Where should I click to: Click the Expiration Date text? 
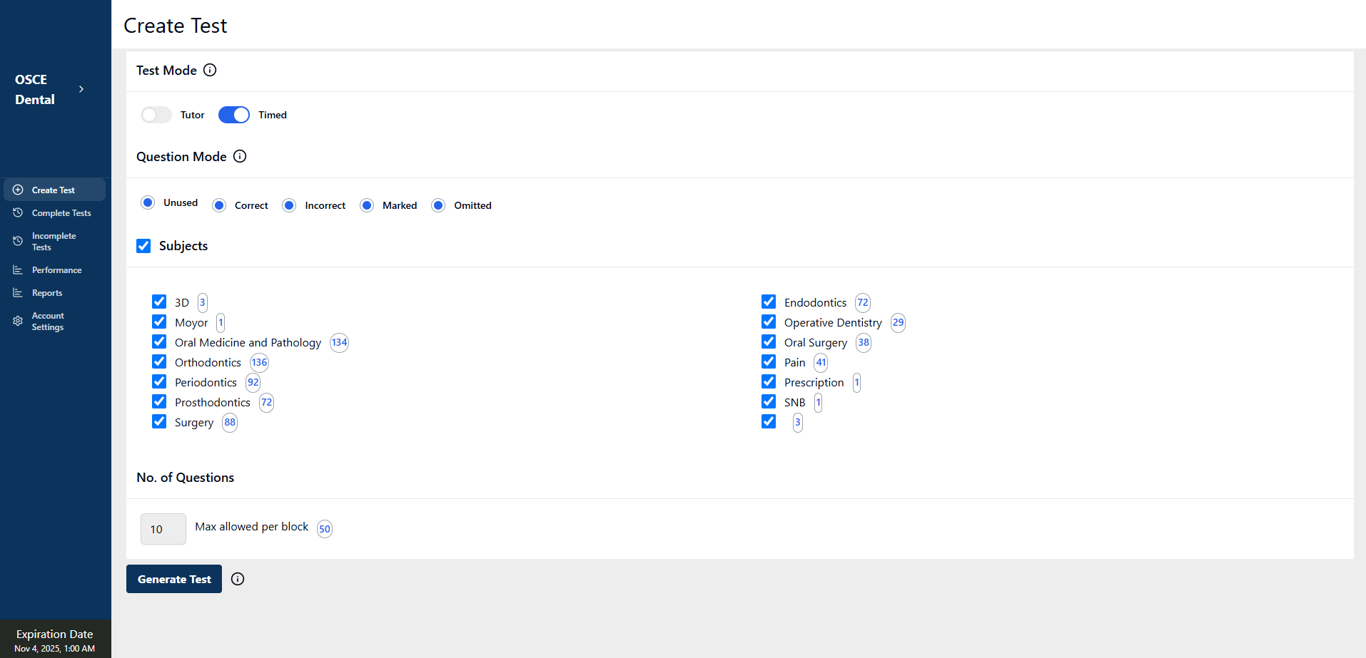click(x=55, y=634)
